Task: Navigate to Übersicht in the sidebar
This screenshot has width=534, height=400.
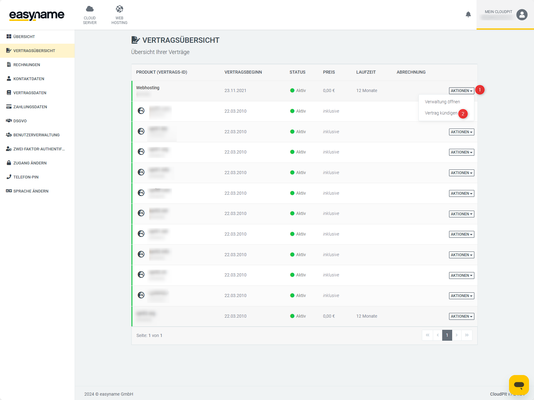Action: pos(24,37)
